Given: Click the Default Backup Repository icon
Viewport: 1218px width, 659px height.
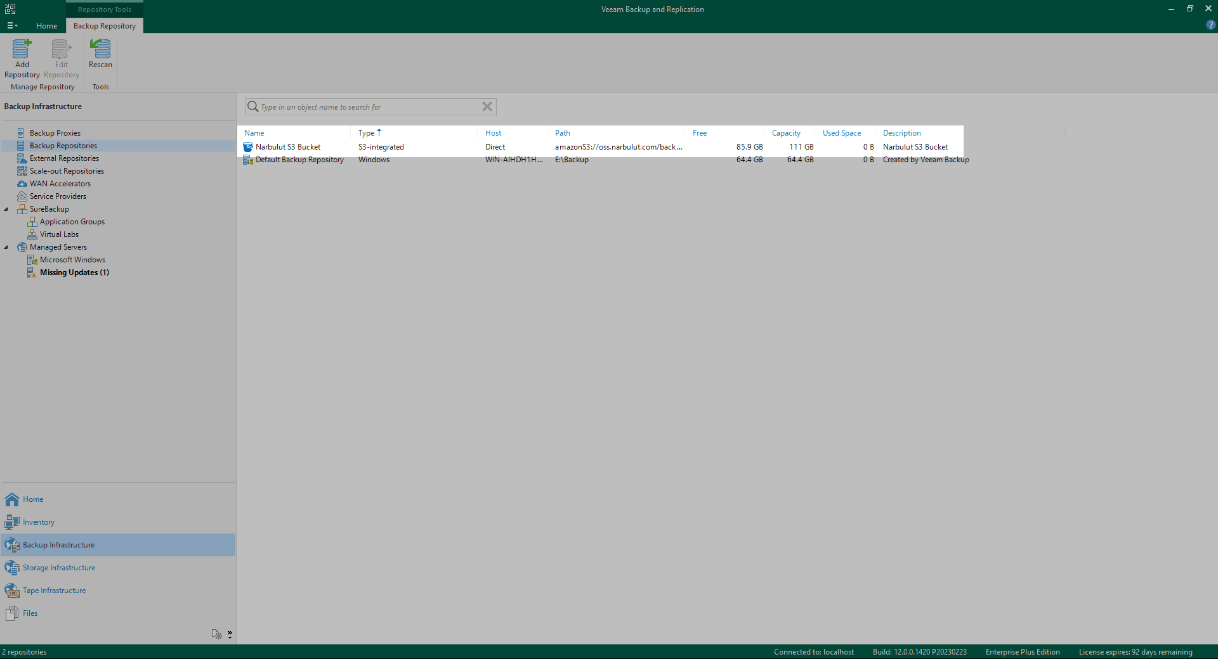Looking at the screenshot, I should [x=248, y=160].
